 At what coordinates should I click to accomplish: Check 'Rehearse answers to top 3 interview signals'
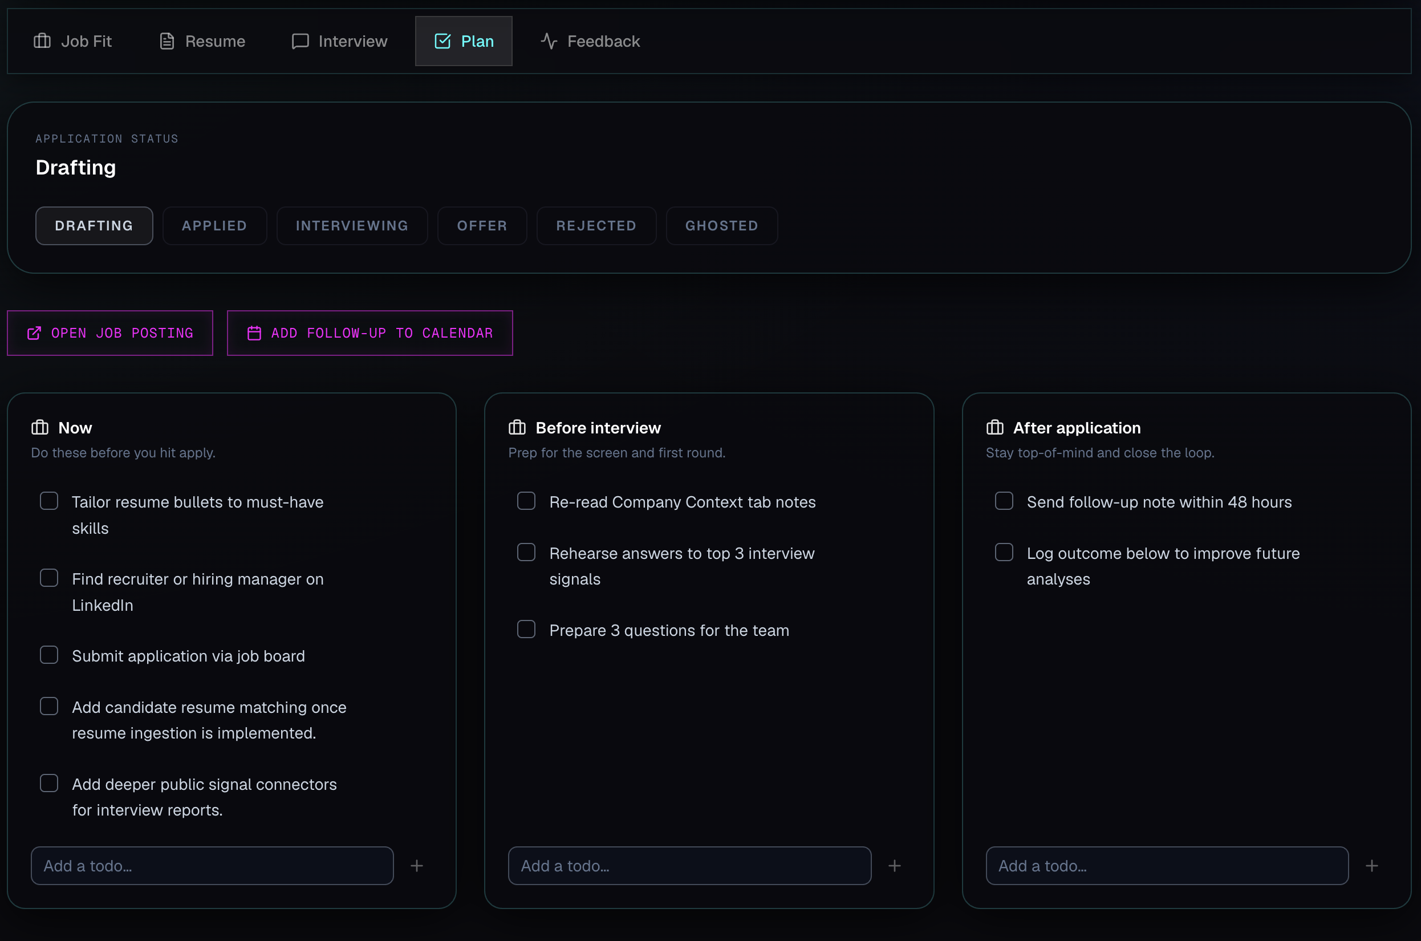pyautogui.click(x=526, y=552)
